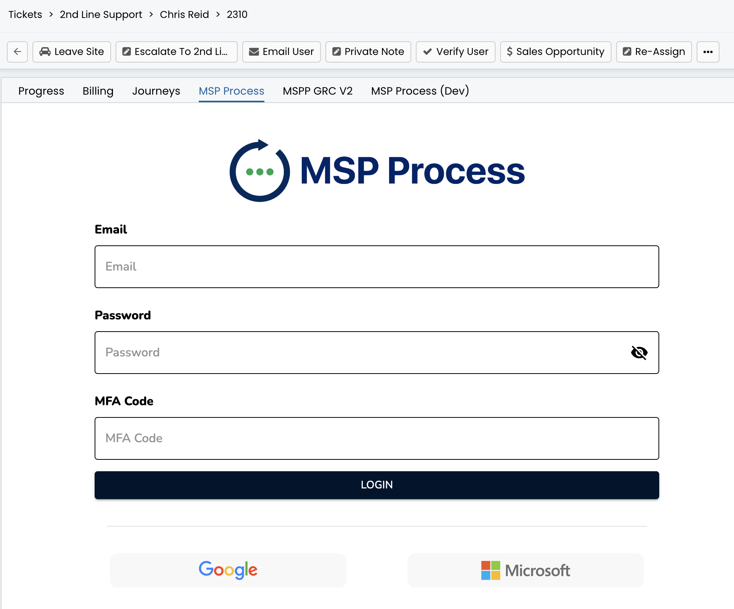This screenshot has height=609, width=734.
Task: Go to Tickets in breadcrumb
Action: [25, 14]
